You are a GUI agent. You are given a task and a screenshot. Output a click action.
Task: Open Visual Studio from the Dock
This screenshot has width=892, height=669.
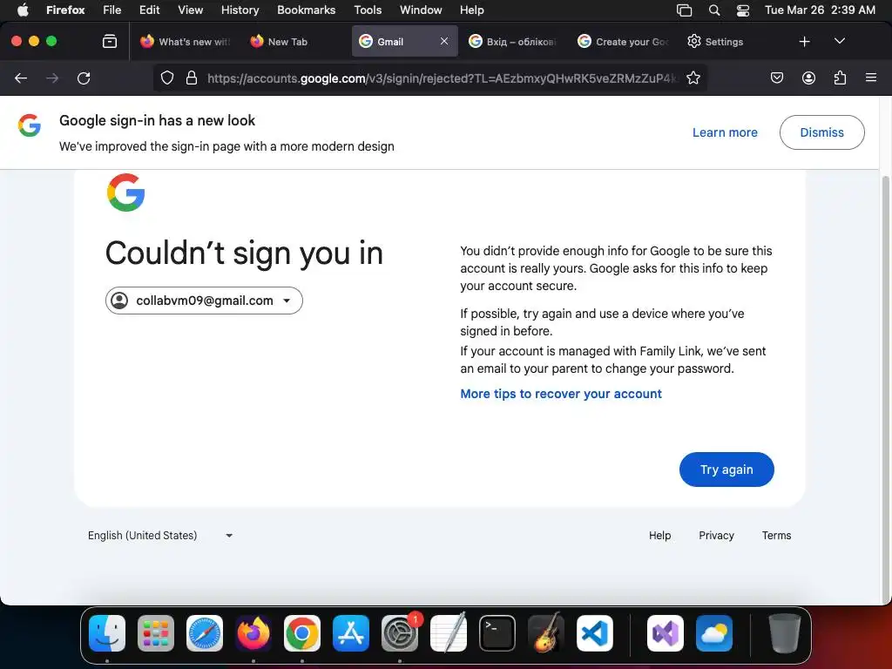666,633
